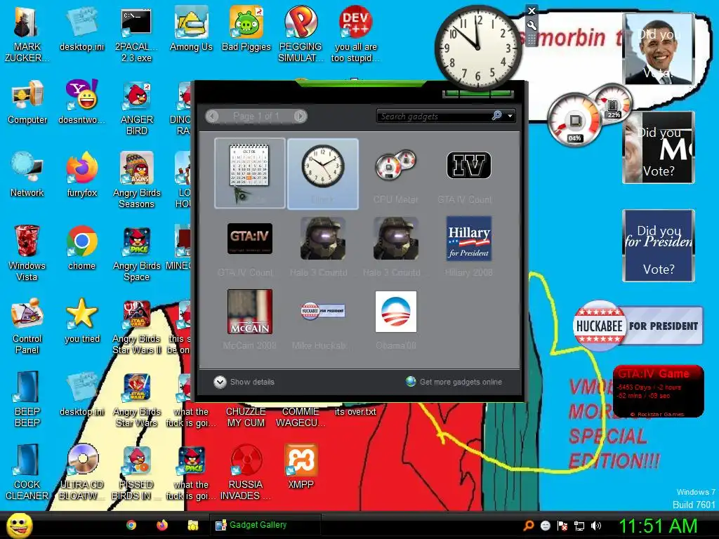Click the Search gadgets input field
This screenshot has width=719, height=539.
433,117
